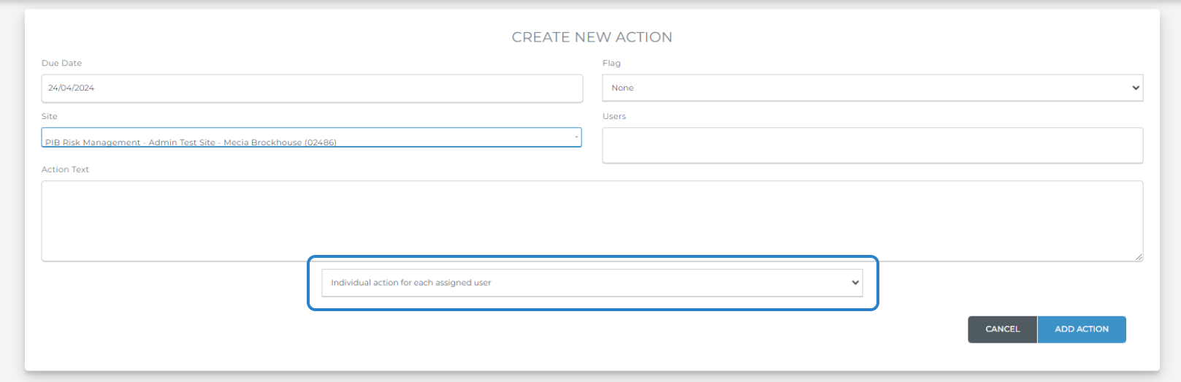Click the 'Users' label

[x=614, y=116]
